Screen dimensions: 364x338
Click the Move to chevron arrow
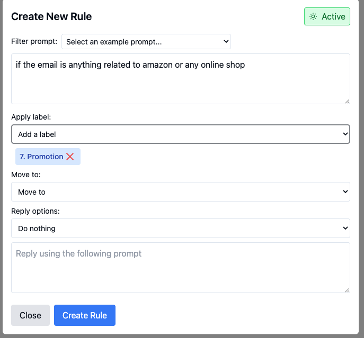(345, 191)
